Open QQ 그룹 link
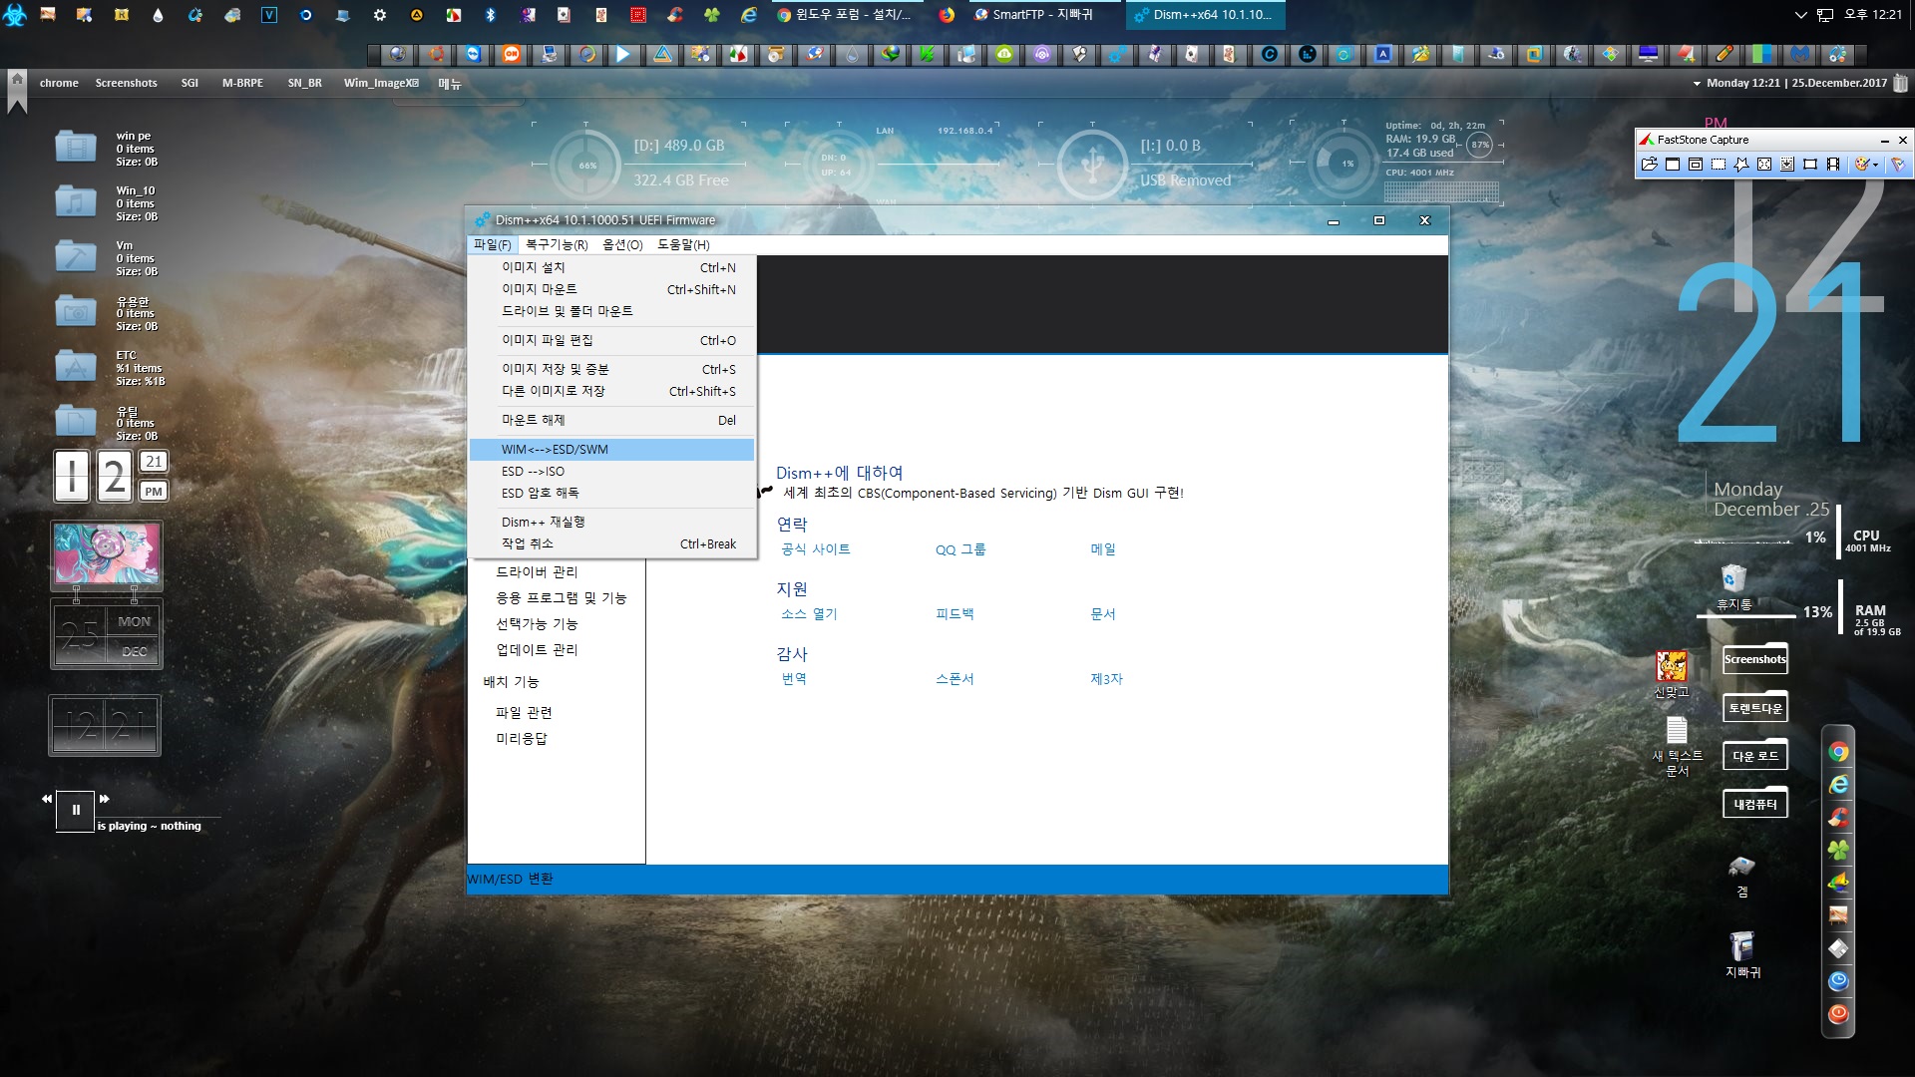 tap(960, 549)
